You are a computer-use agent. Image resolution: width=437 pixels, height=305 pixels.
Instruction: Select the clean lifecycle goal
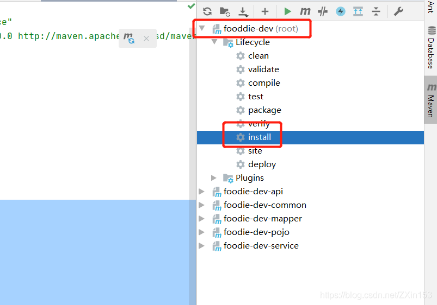click(258, 55)
